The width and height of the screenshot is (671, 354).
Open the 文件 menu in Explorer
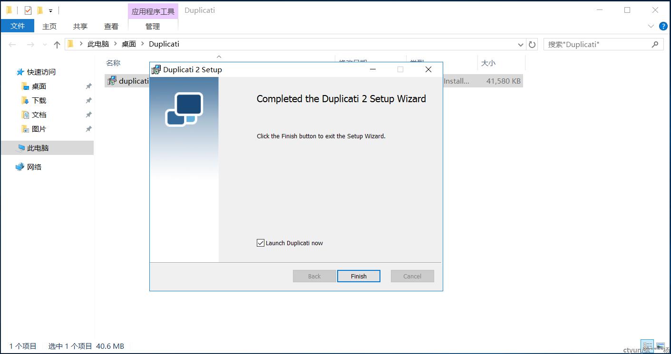tap(18, 26)
